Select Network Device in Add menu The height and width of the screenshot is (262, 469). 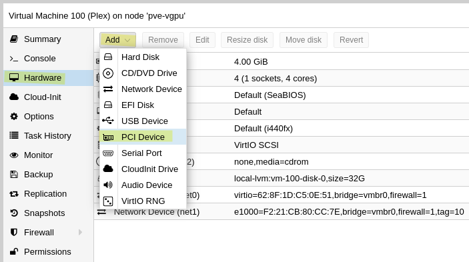[143, 89]
